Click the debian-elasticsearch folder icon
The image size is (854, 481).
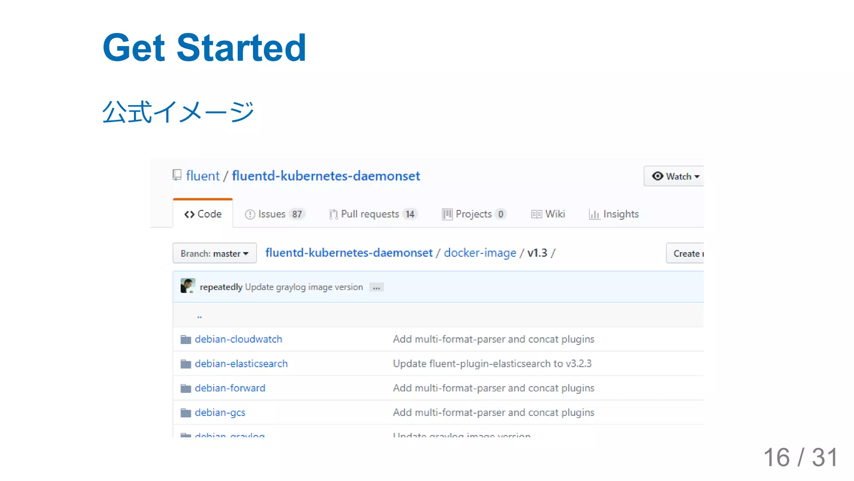186,364
